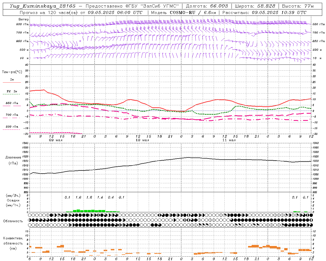This screenshot has height=261, width=326.
Task: Click the Облачность panel label
Action: tap(13, 221)
